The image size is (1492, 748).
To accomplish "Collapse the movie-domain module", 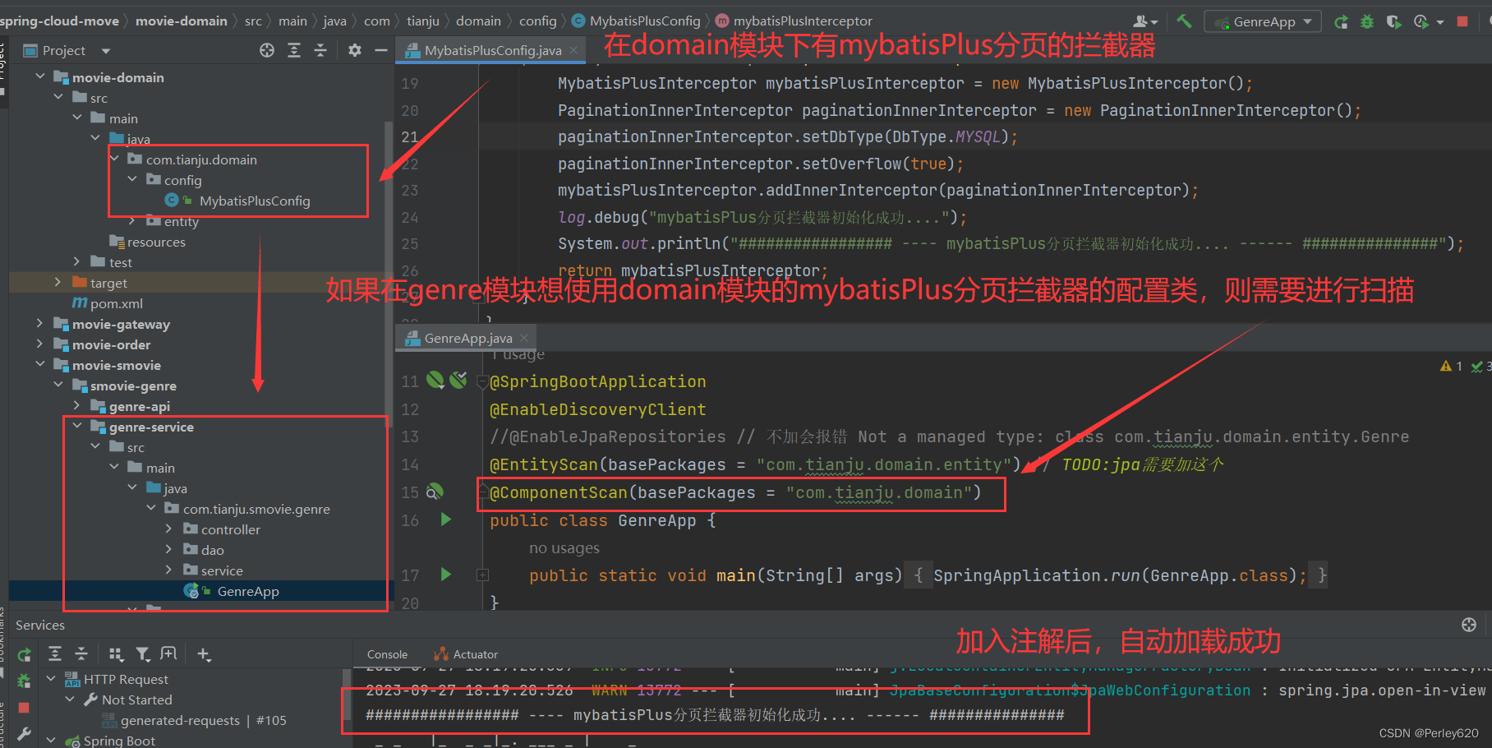I will pos(40,76).
